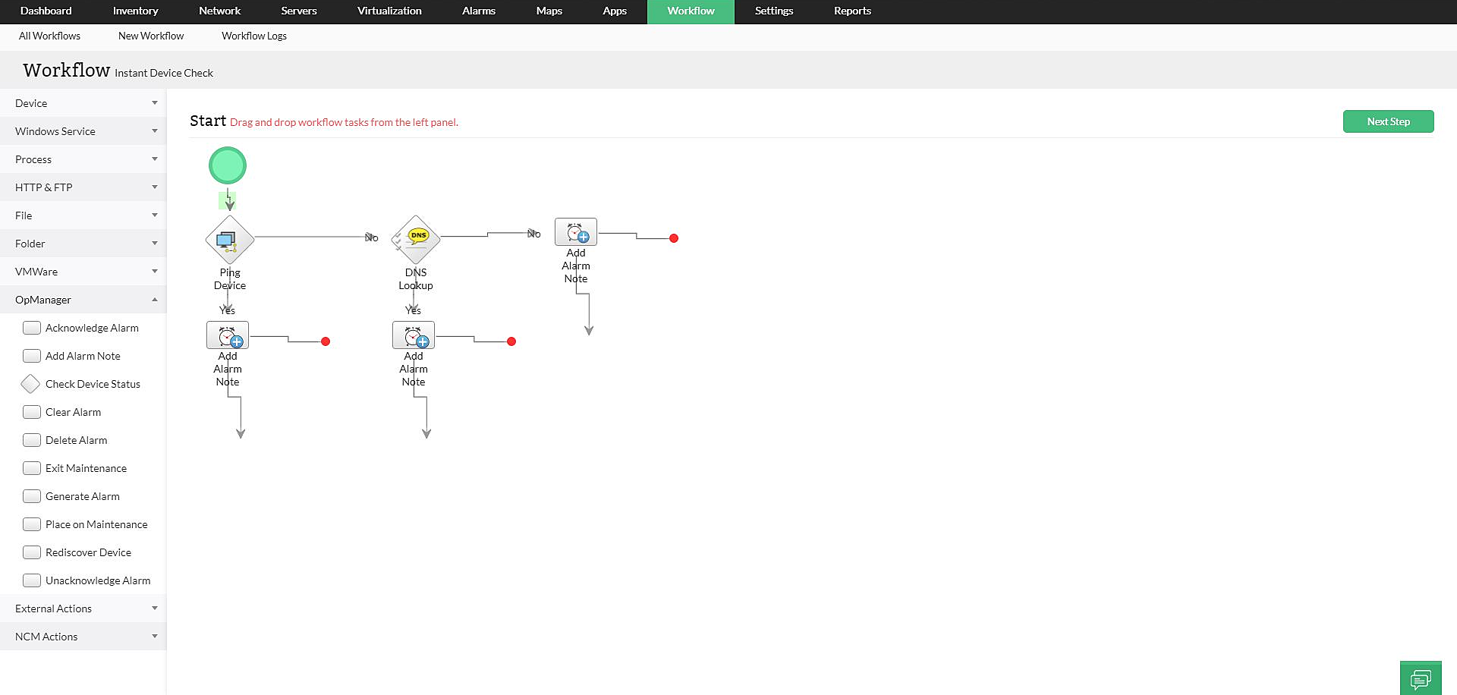Screen dimensions: 1457x695
Task: Open the Alarms tab
Action: point(479,11)
